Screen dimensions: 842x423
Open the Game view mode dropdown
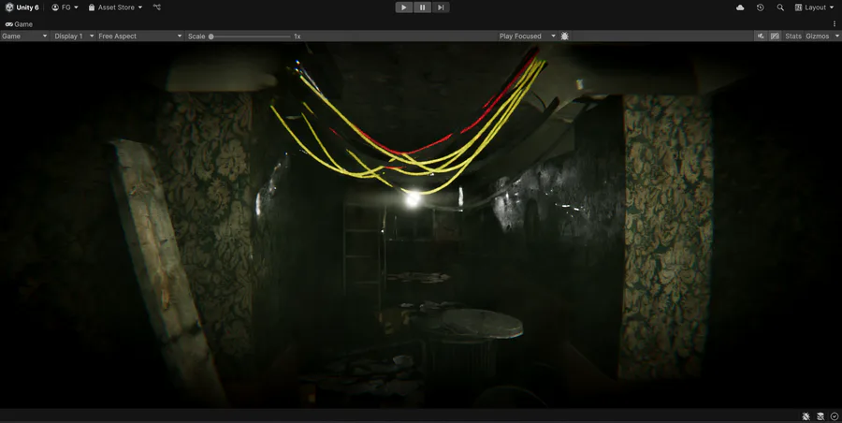(24, 36)
